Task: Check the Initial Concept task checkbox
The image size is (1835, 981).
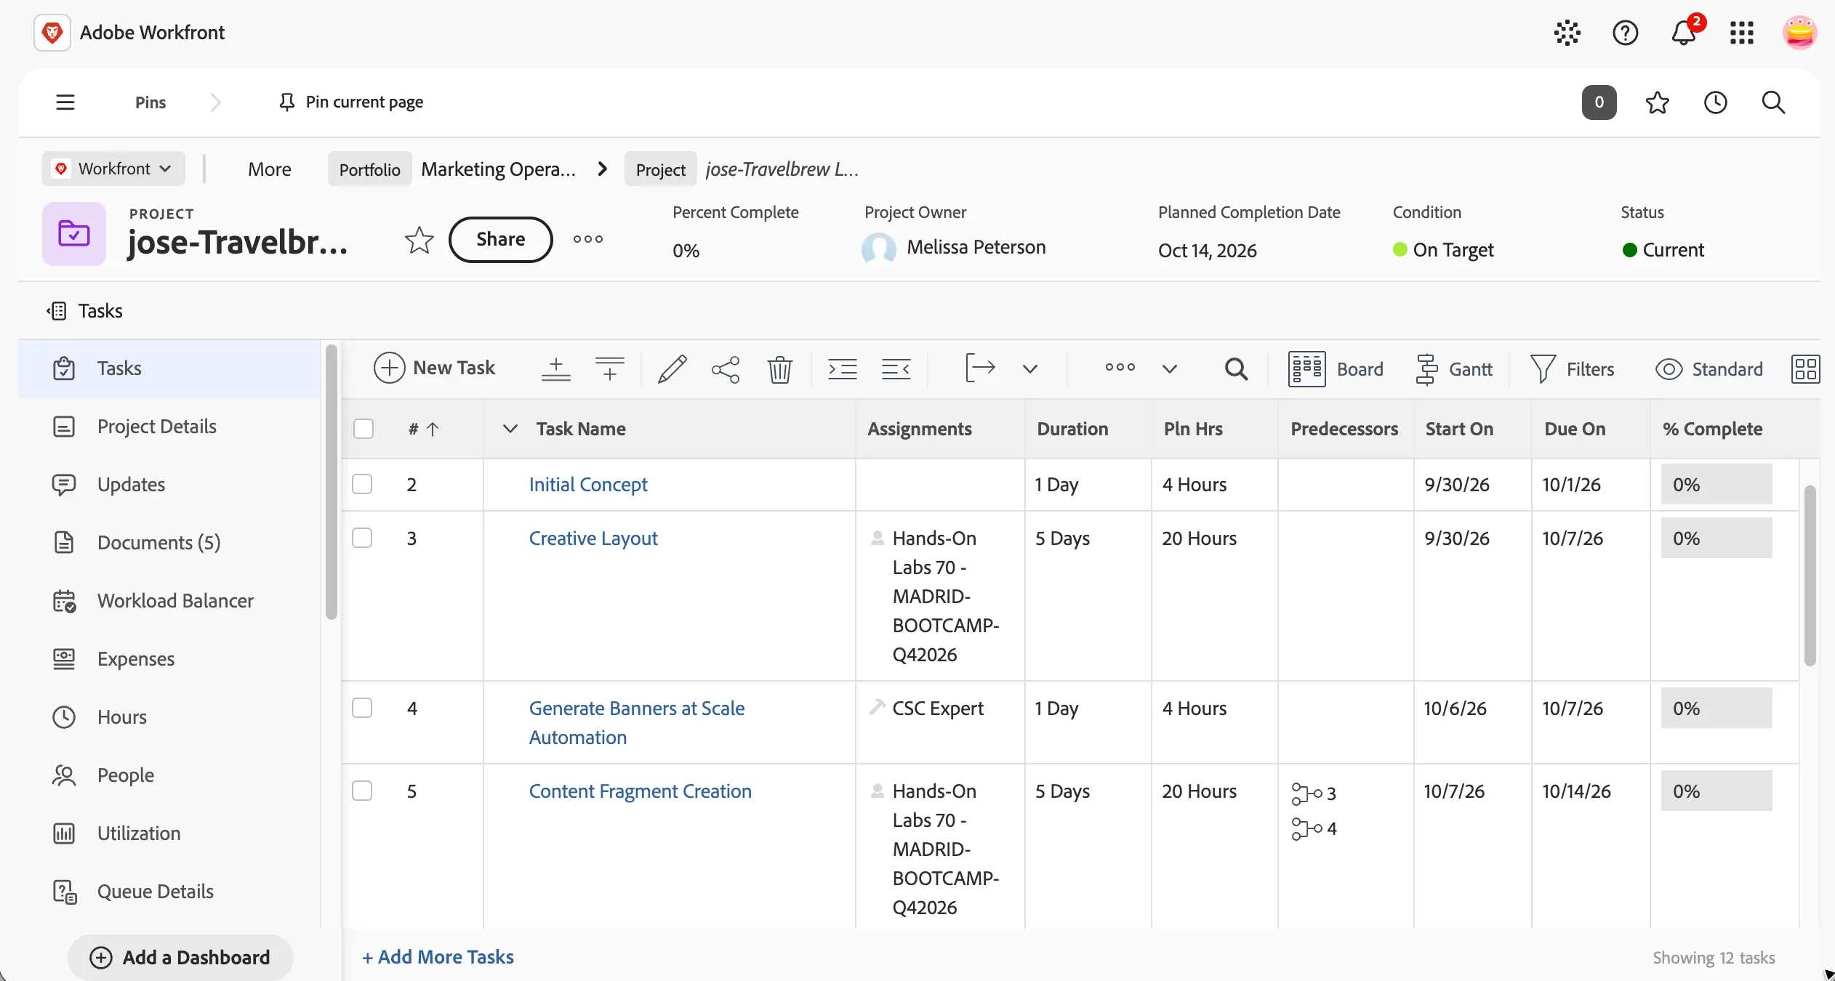Action: pos(362,484)
